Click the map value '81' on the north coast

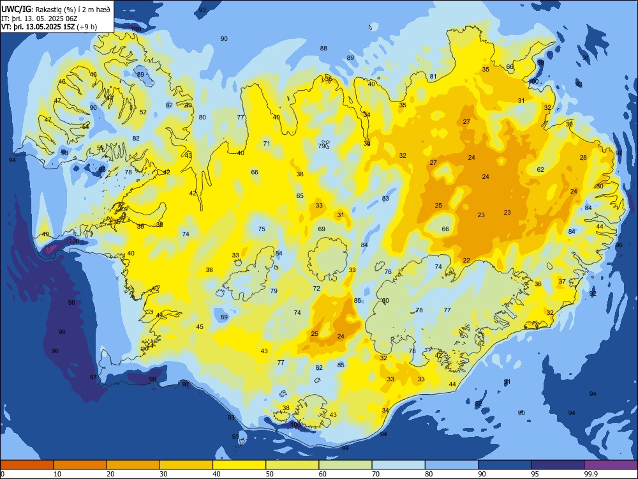(433, 76)
